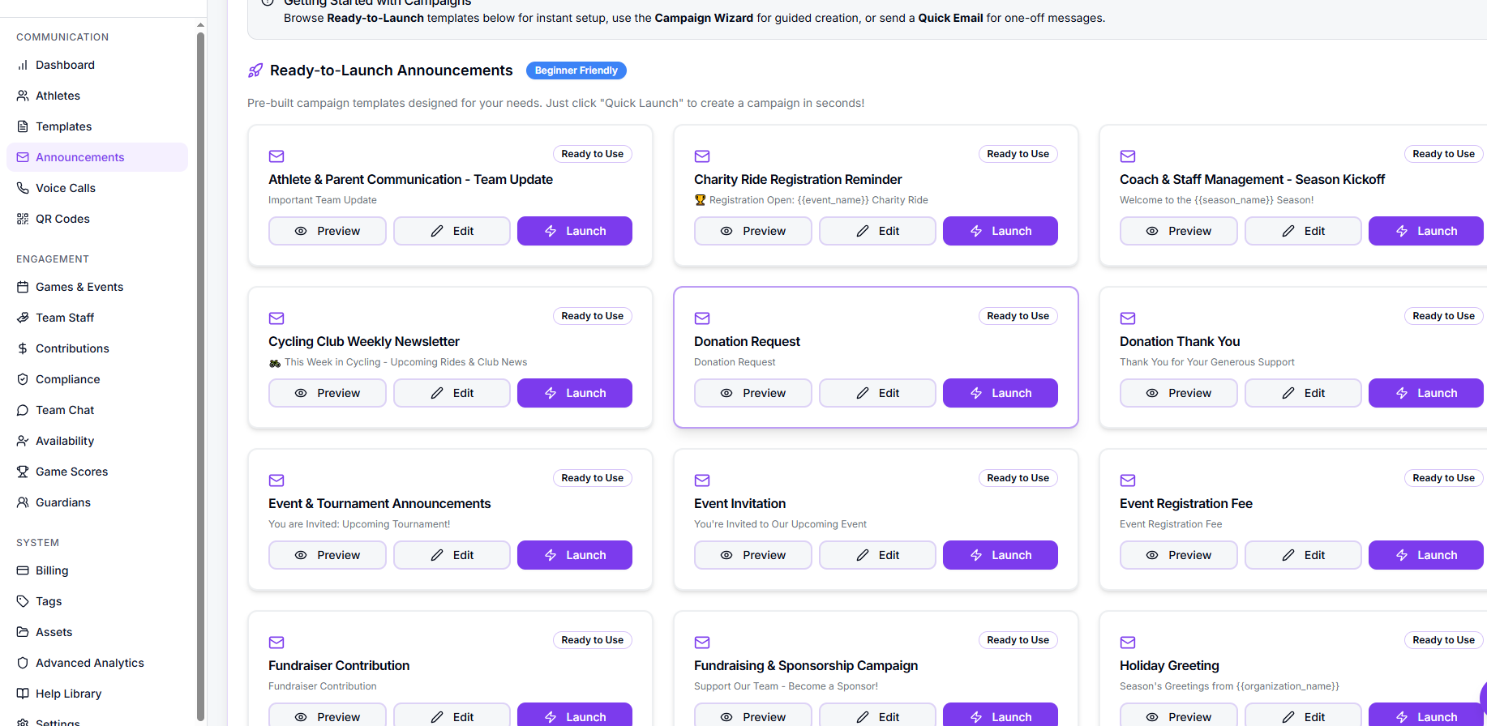Viewport: 1487px width, 726px height.
Task: Click the Game Scores trophy icon
Action: point(23,472)
